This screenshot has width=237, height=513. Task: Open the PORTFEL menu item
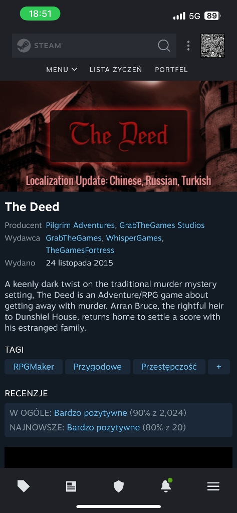(x=171, y=69)
